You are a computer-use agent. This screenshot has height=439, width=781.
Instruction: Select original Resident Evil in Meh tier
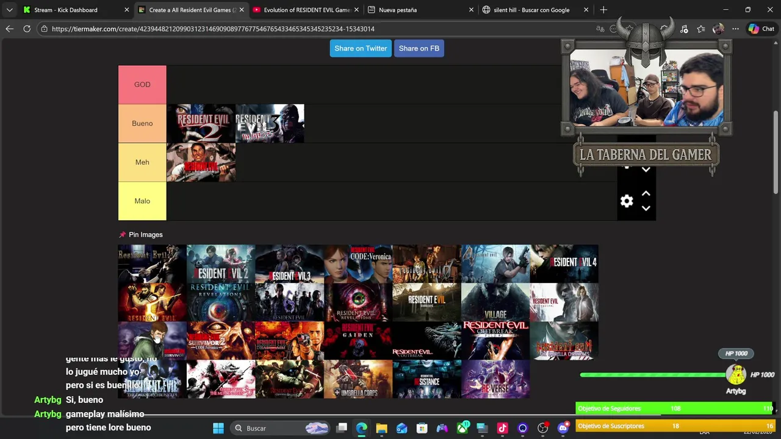[x=201, y=162]
